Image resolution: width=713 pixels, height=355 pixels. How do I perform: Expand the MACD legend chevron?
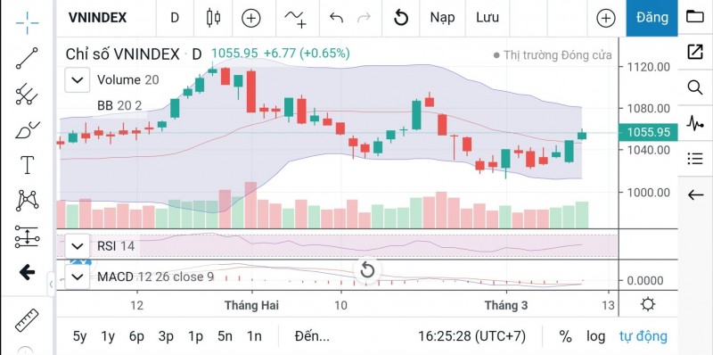(78, 277)
